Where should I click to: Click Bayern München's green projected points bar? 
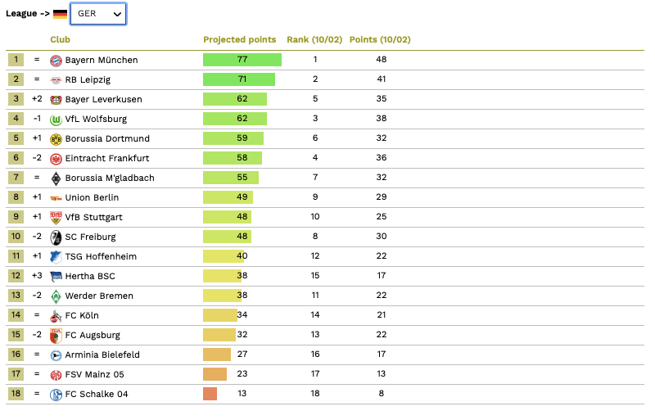[x=242, y=60]
